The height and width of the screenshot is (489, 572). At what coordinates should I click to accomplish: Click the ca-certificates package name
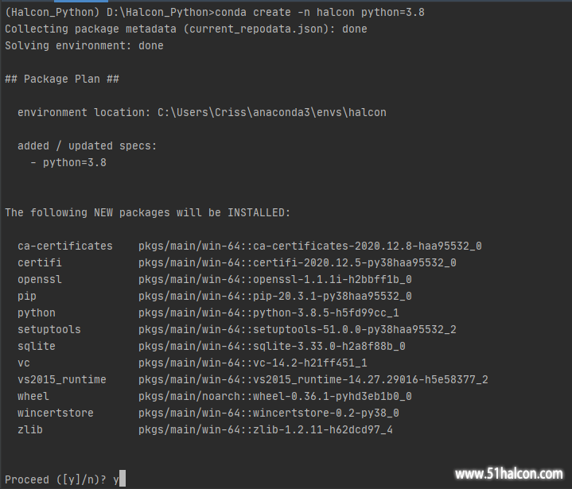[x=65, y=246]
